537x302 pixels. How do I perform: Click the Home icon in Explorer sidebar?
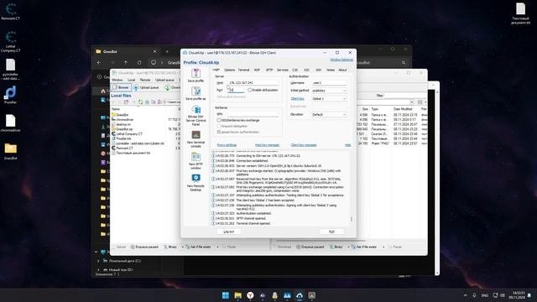(102, 91)
